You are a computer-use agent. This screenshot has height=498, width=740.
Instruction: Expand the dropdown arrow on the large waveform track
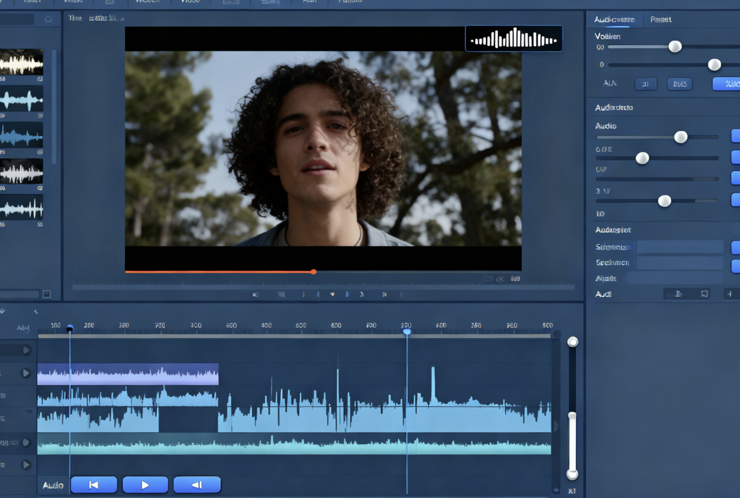click(x=29, y=412)
